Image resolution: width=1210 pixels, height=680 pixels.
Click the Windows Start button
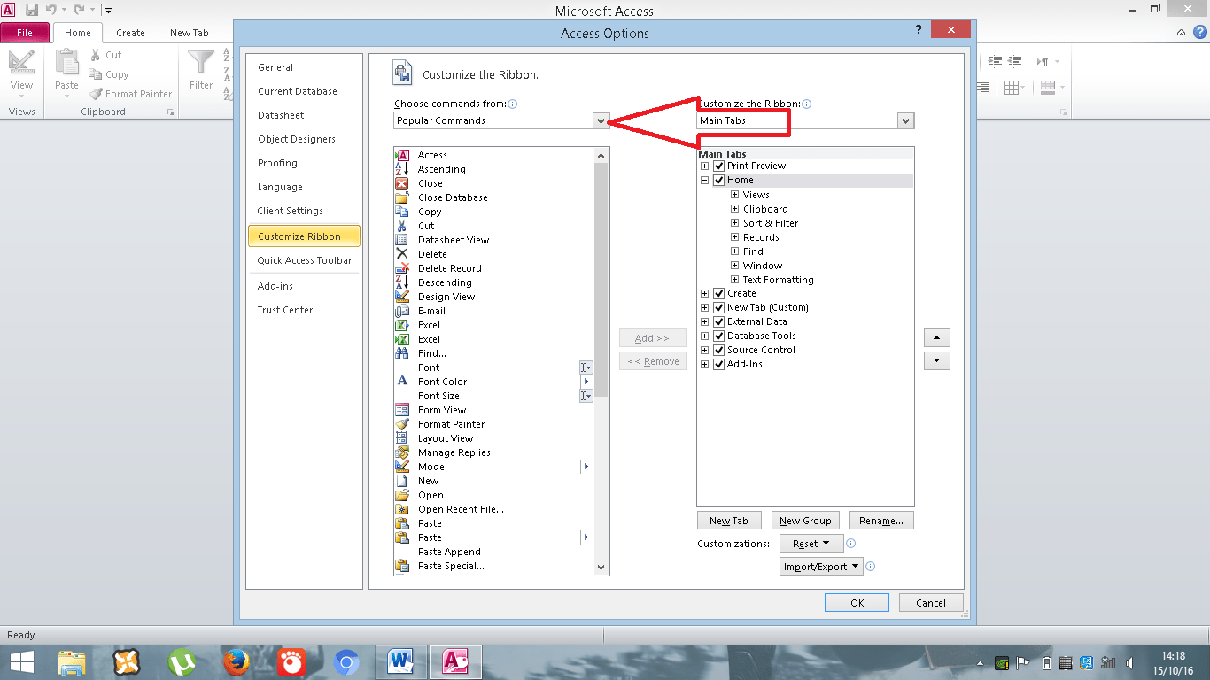[21, 661]
